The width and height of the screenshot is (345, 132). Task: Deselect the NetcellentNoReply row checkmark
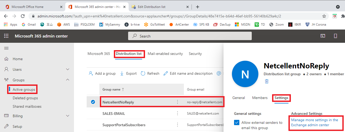click(93, 102)
